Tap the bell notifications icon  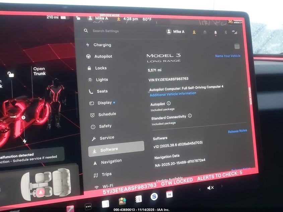(215, 32)
